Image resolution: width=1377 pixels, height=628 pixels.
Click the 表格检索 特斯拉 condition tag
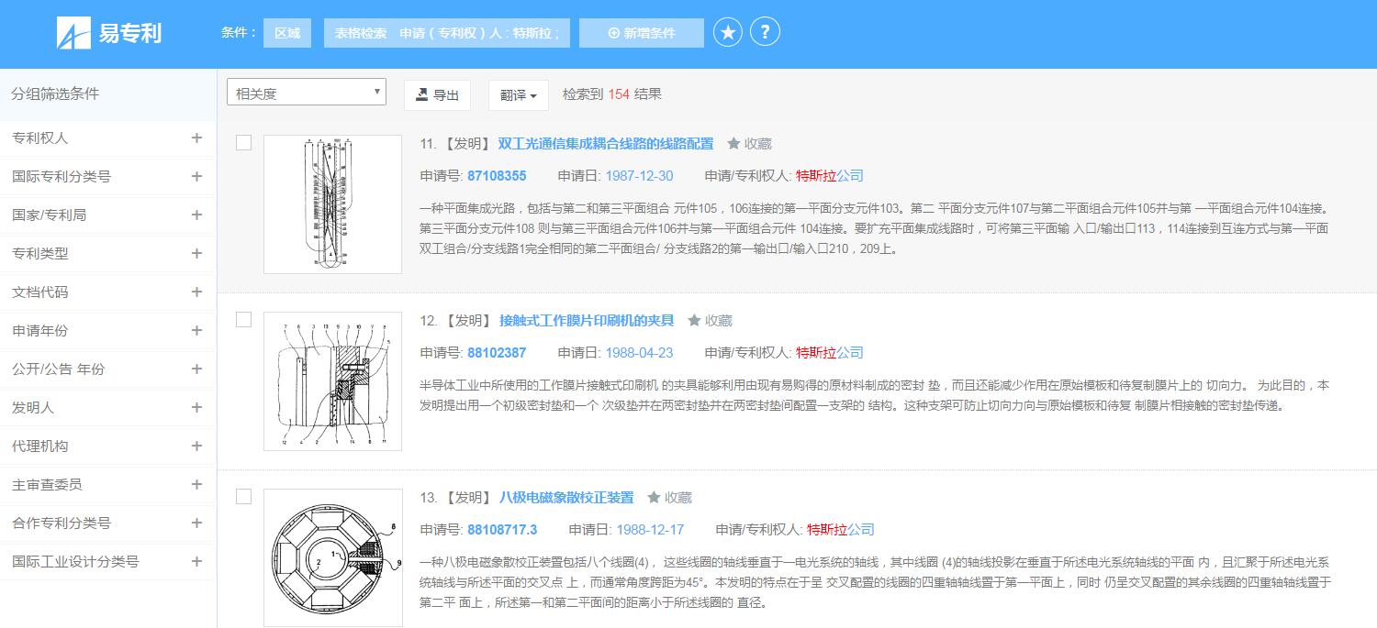click(447, 33)
